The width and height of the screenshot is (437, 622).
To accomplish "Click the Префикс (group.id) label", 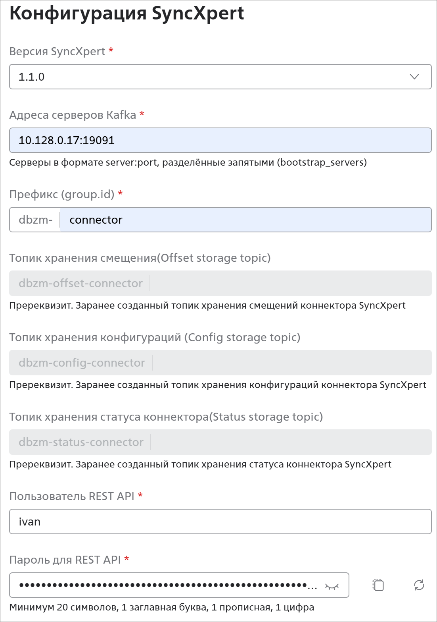I will coord(62,195).
